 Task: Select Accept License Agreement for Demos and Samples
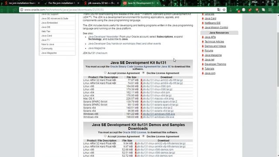coord(105,136)
